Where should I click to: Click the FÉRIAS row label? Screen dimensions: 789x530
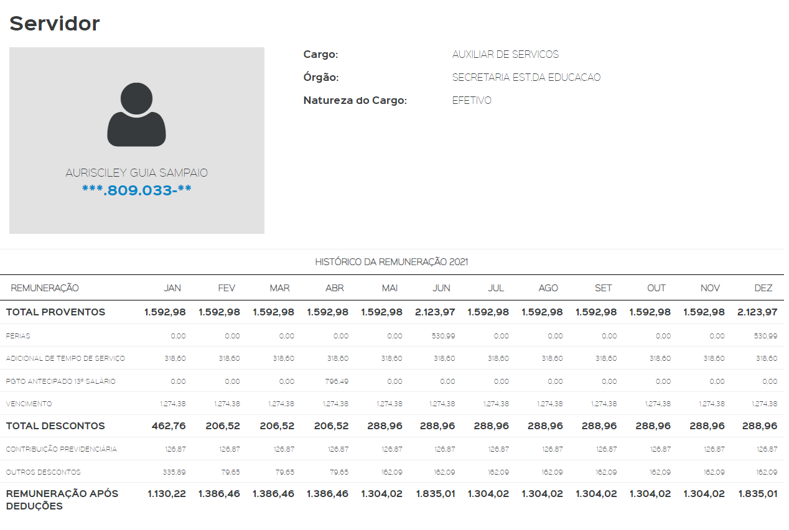(18, 336)
